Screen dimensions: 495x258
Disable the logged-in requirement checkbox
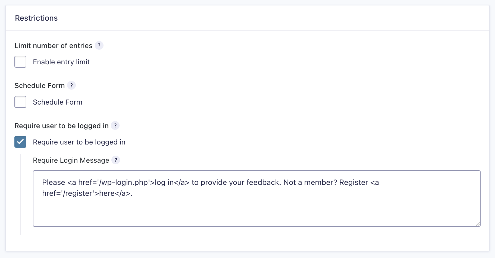(20, 142)
